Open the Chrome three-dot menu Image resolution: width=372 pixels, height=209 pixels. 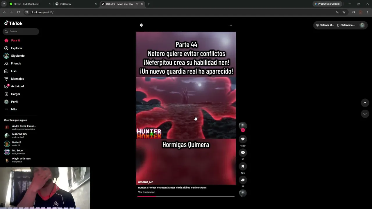[368, 12]
